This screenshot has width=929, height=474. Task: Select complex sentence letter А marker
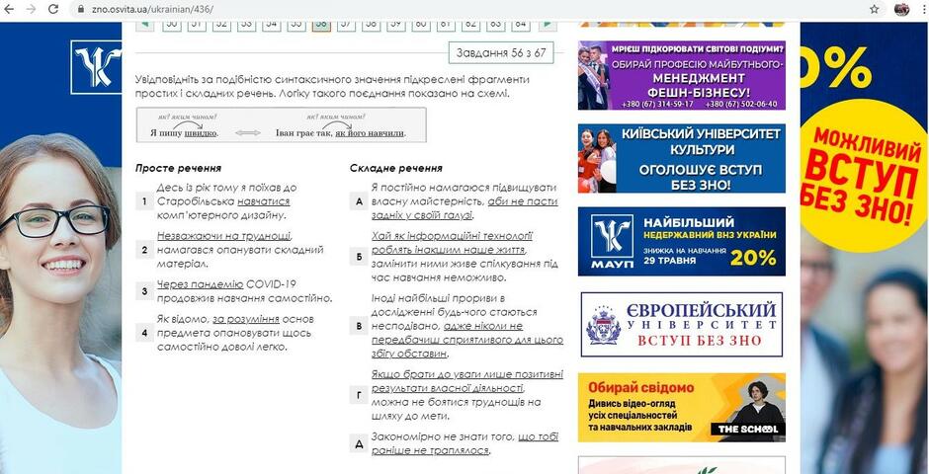(359, 201)
